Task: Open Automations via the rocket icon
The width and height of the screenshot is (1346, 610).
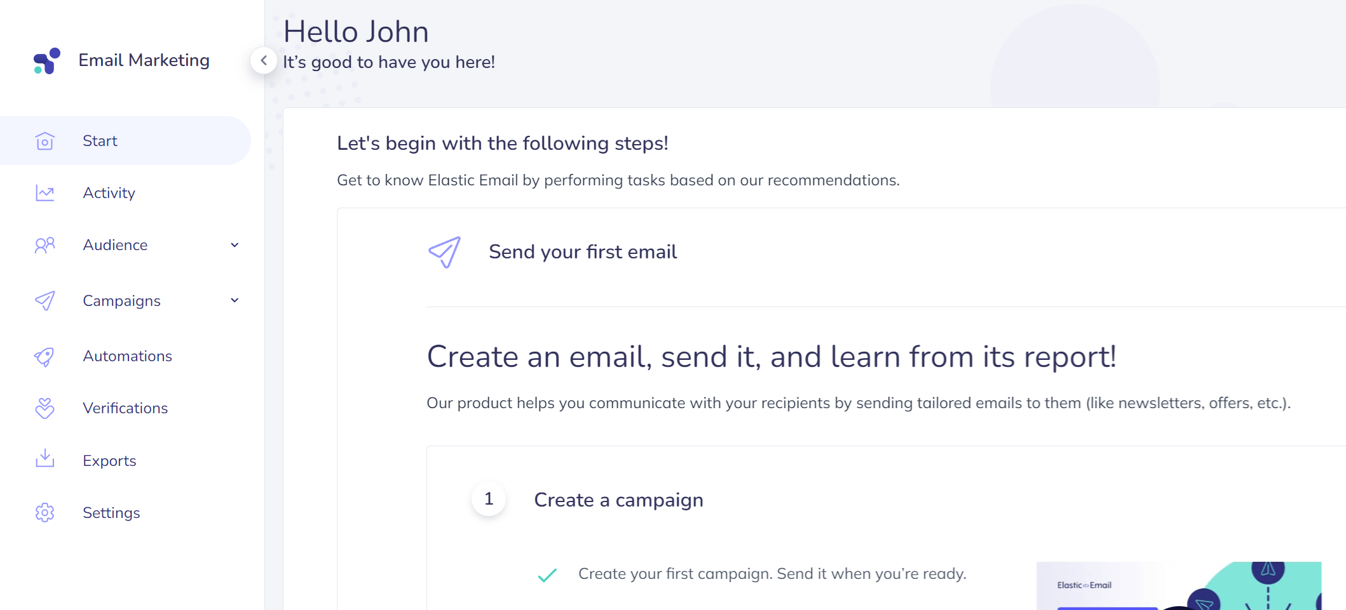Action: (x=44, y=355)
